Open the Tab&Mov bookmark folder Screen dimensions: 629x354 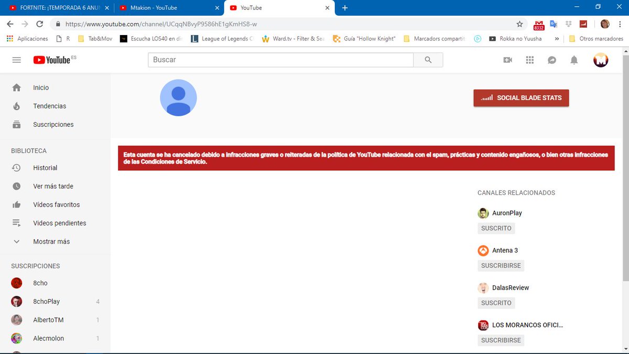click(95, 39)
